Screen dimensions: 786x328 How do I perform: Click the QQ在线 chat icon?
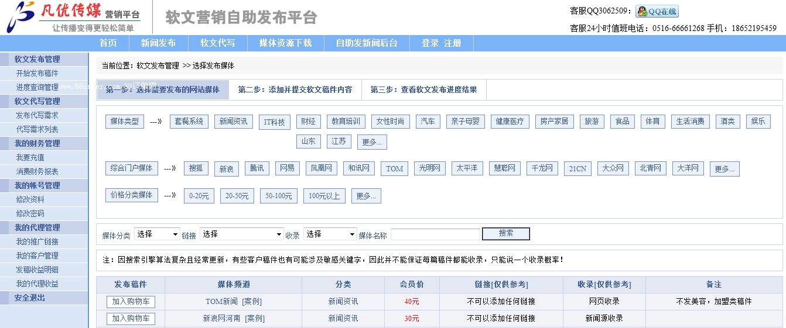[657, 12]
